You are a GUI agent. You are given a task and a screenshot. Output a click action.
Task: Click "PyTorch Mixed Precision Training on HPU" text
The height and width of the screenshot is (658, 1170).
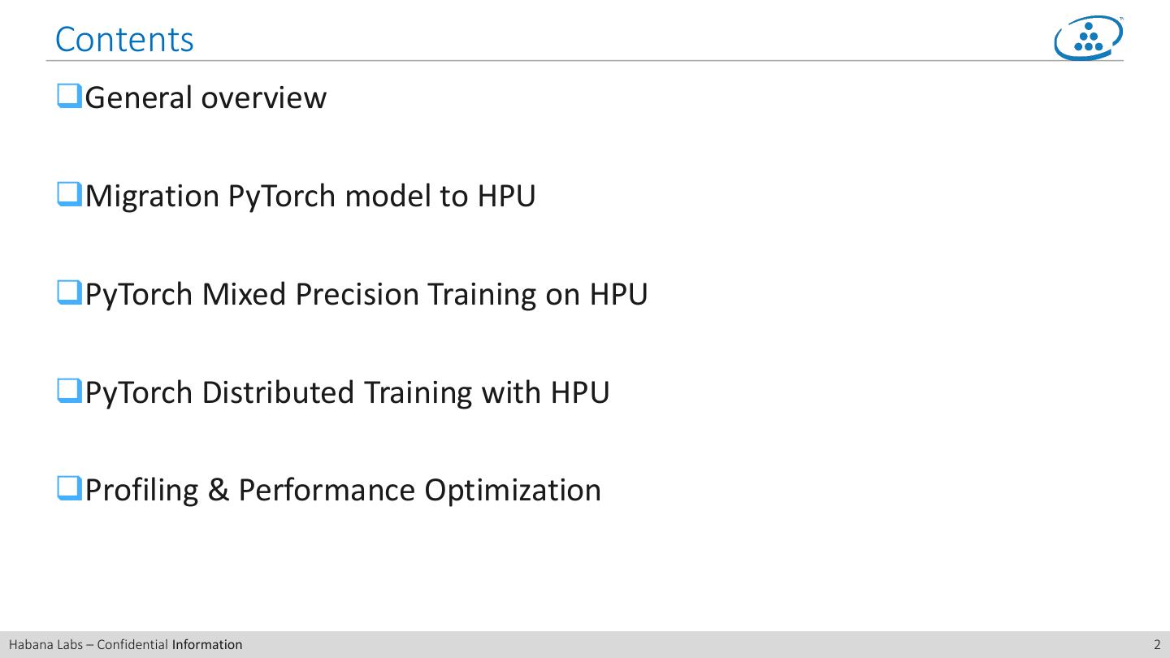click(366, 294)
